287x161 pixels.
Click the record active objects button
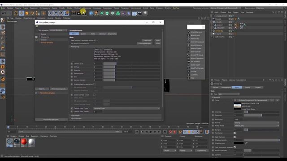coord(170,131)
